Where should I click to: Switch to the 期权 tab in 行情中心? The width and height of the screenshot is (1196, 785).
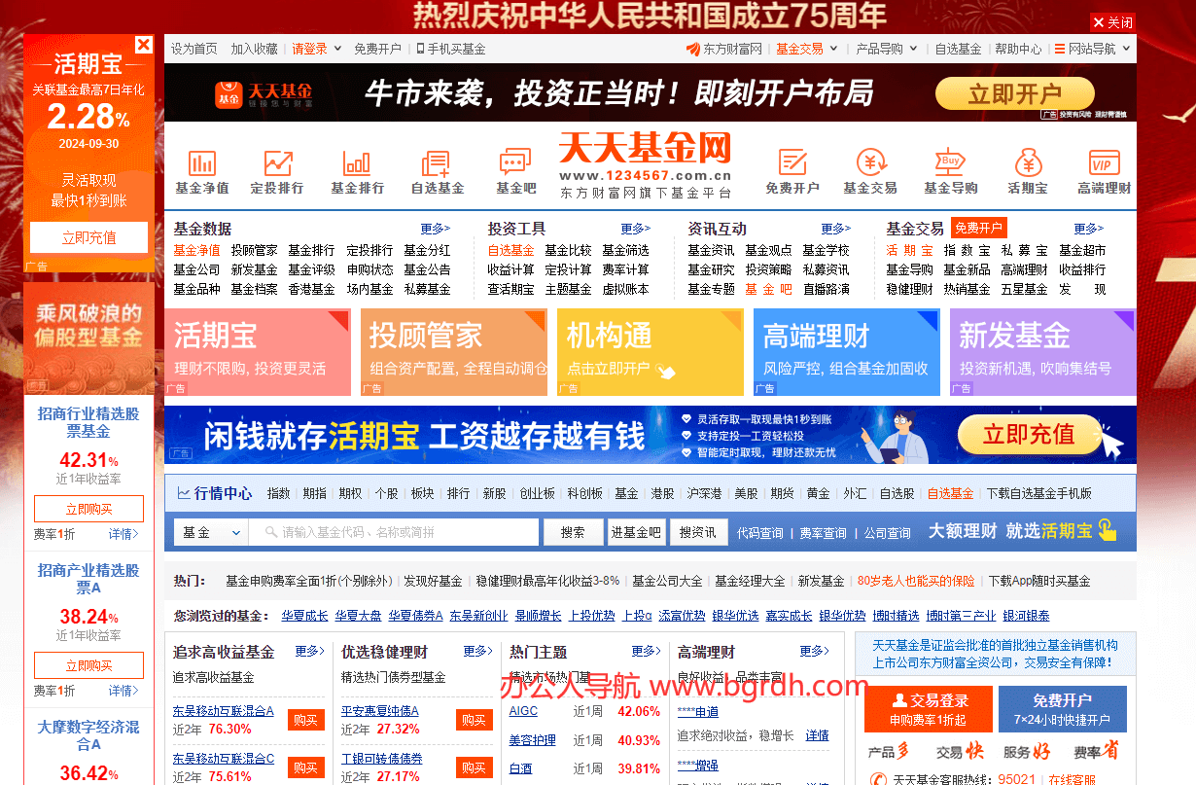coord(350,493)
